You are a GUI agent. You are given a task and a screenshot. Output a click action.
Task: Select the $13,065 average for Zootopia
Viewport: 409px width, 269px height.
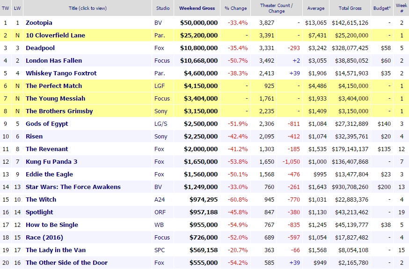coord(316,22)
